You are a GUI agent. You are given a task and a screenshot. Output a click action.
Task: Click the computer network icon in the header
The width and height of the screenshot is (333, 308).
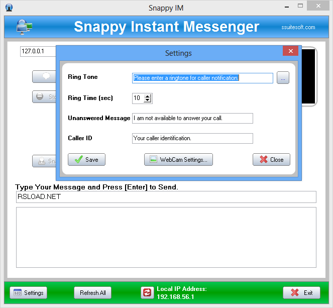pyautogui.click(x=24, y=27)
